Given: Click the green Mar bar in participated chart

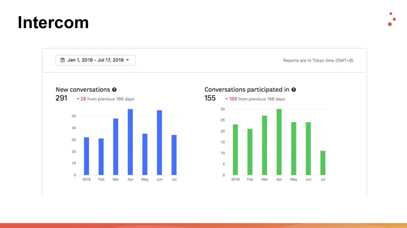Looking at the screenshot, I should click(x=264, y=145).
